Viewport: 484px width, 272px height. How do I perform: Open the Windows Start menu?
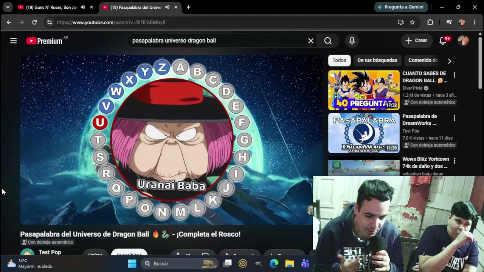[132, 264]
